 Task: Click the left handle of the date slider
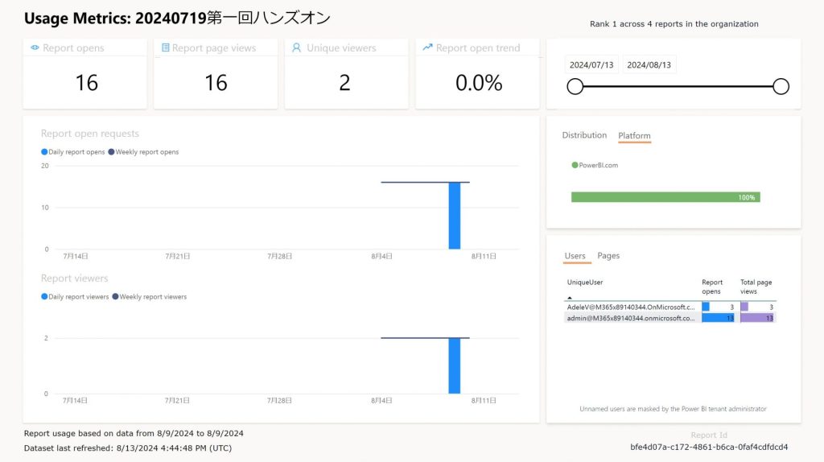pos(575,87)
